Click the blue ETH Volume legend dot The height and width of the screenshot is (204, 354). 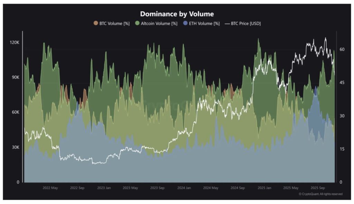pos(185,23)
